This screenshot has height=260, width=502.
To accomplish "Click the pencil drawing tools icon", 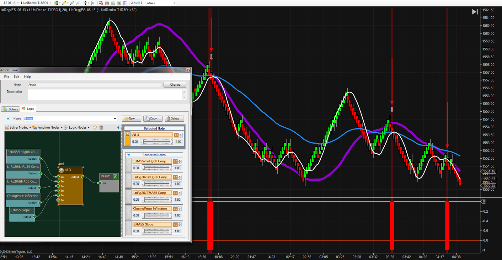I will click(x=64, y=3).
